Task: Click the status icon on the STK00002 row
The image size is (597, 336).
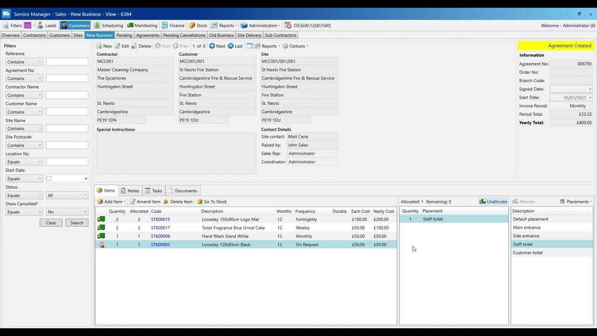Action: (101, 245)
